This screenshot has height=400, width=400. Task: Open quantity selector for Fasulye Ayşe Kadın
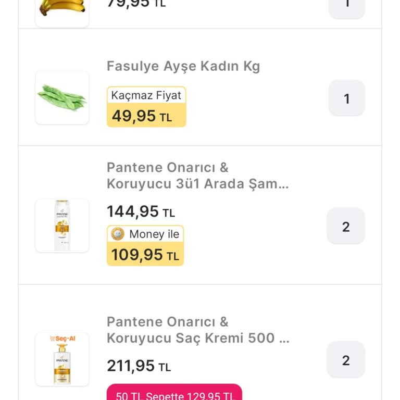point(346,98)
